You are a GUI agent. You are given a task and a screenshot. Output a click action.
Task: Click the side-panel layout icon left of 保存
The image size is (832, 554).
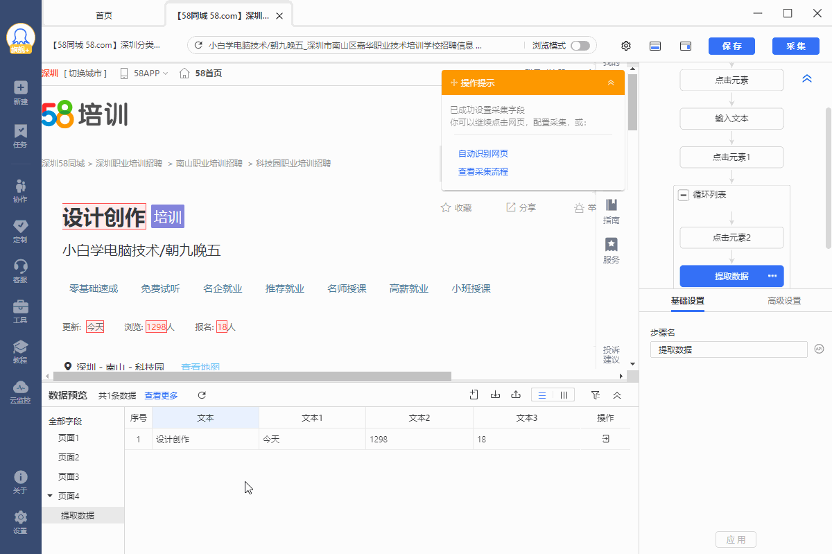[x=686, y=46]
